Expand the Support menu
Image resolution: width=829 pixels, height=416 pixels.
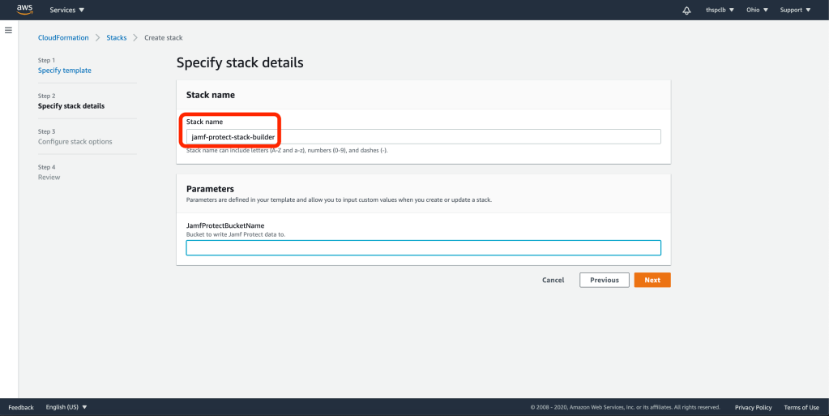795,11
